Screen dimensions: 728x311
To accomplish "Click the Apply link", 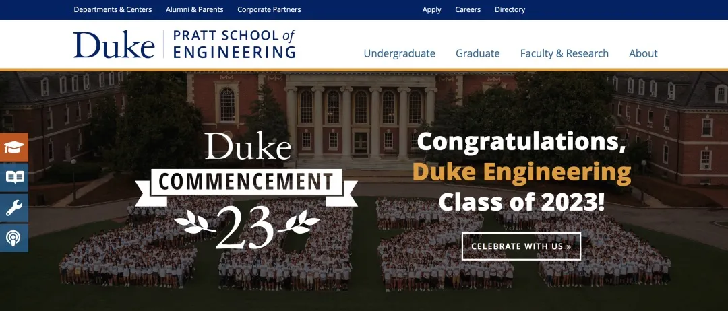I will click(x=431, y=9).
